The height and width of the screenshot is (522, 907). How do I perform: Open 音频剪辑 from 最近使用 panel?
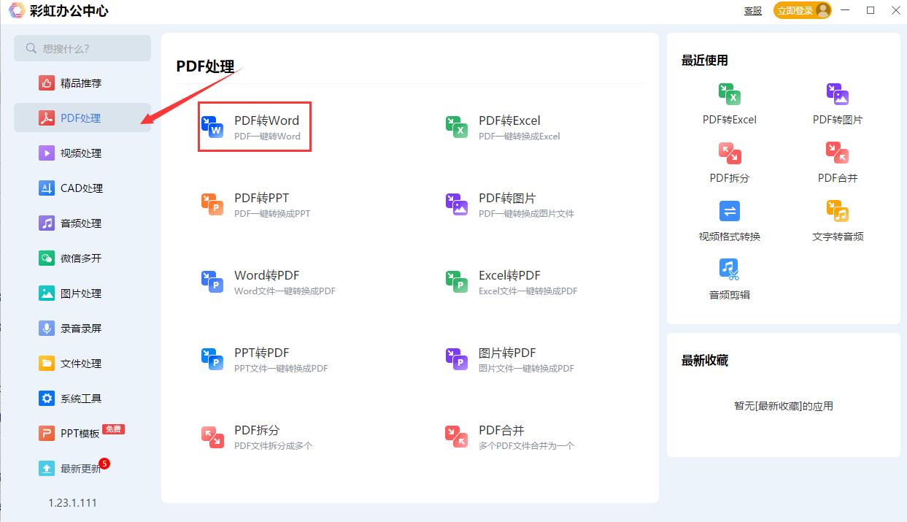(x=728, y=277)
